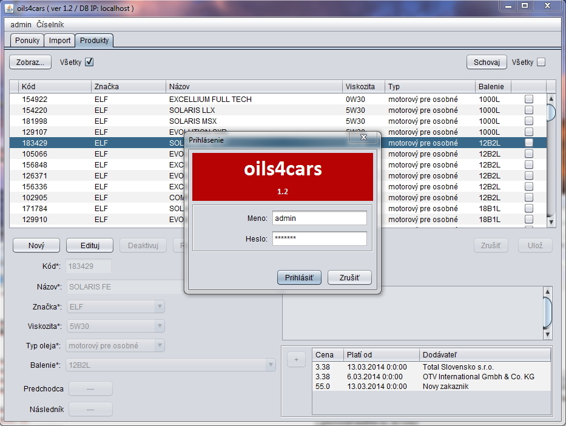
Task: Click the plus button beside price table
Action: (296, 360)
